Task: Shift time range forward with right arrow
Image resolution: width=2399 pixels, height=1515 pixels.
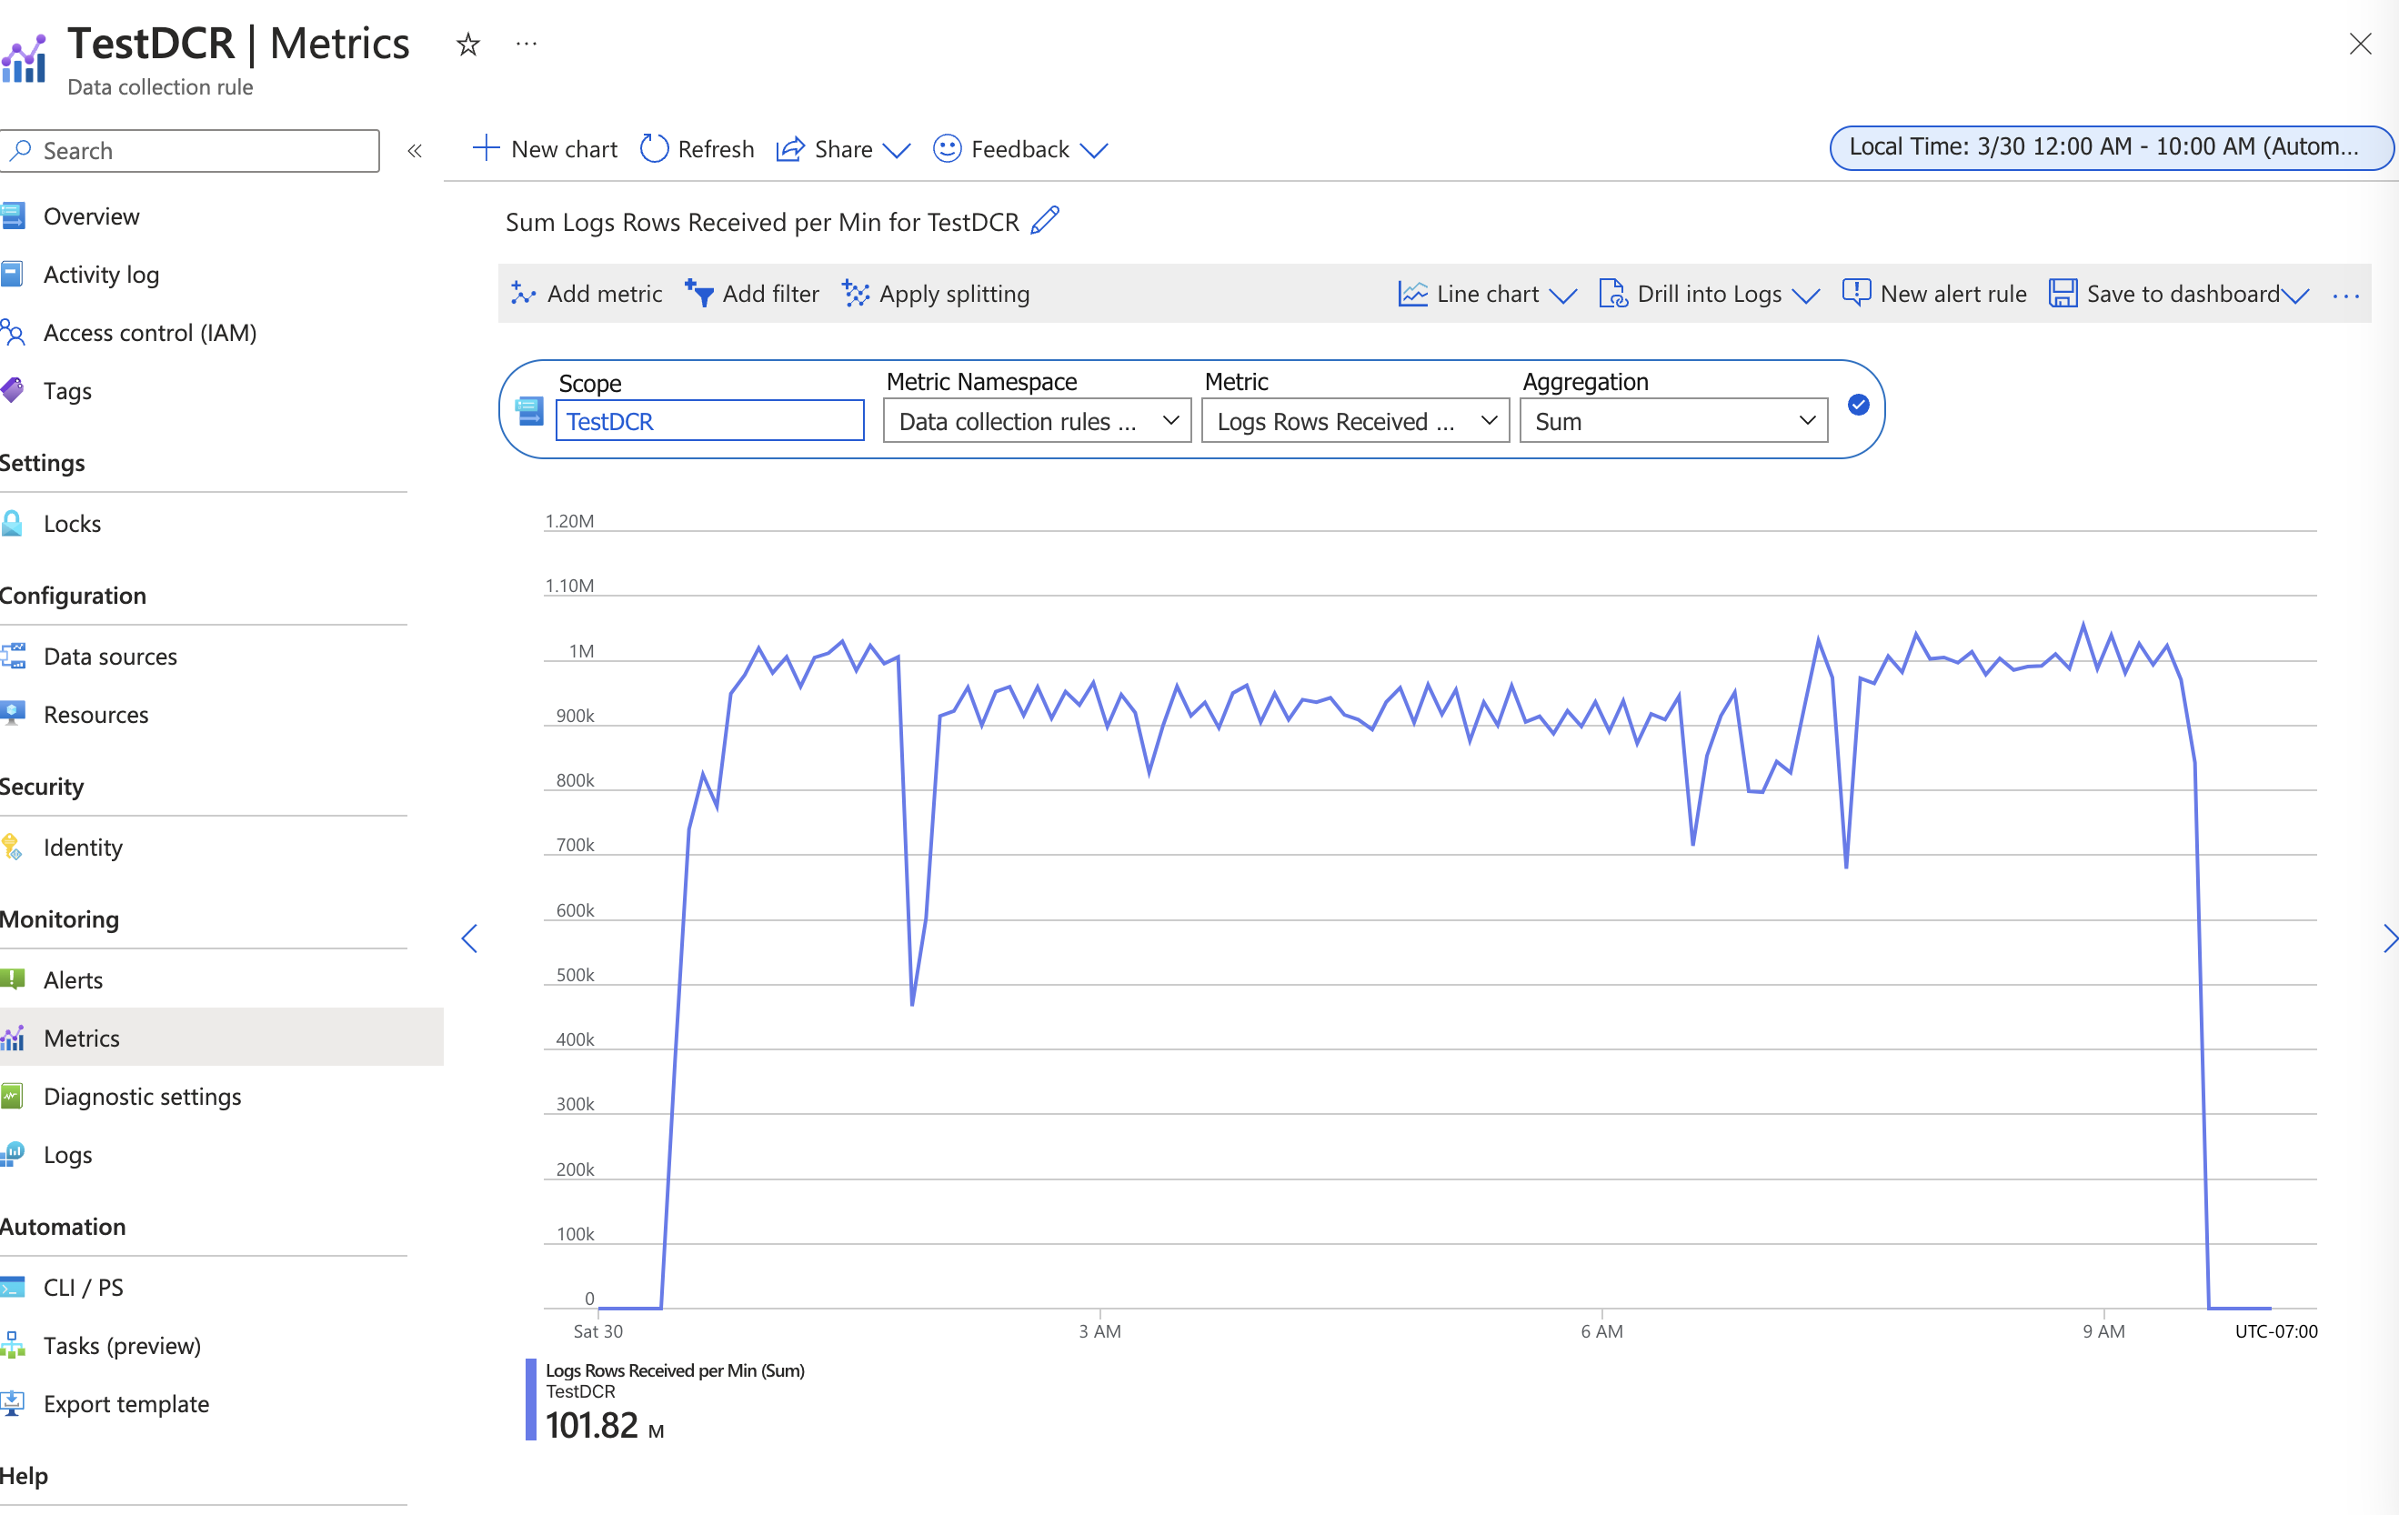Action: point(2389,938)
